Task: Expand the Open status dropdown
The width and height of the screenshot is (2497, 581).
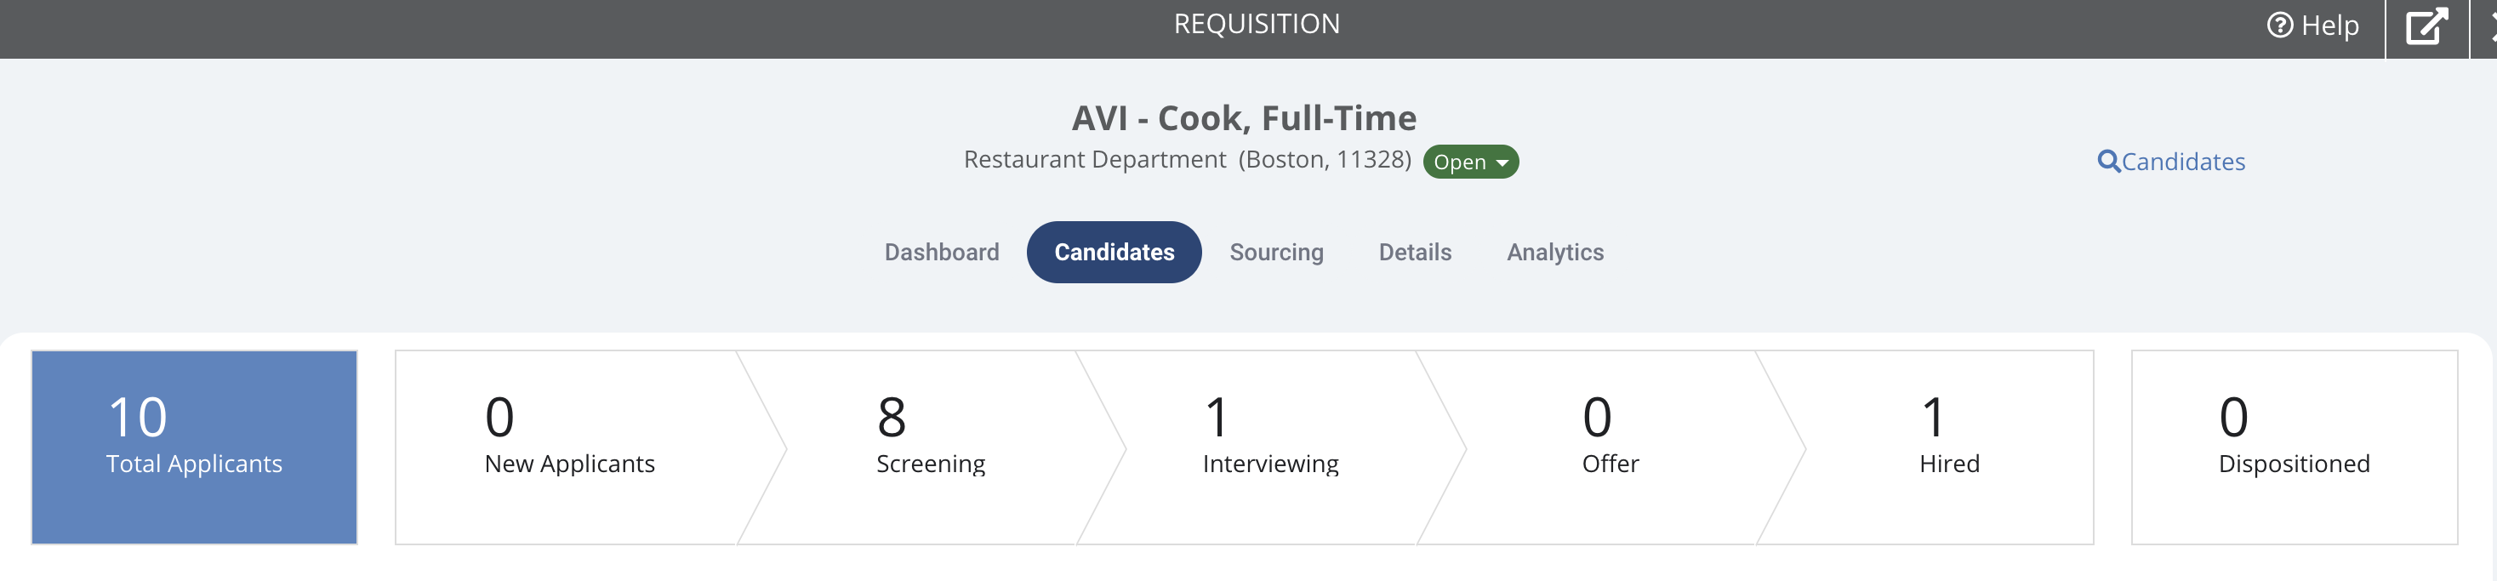Action: click(x=1469, y=162)
